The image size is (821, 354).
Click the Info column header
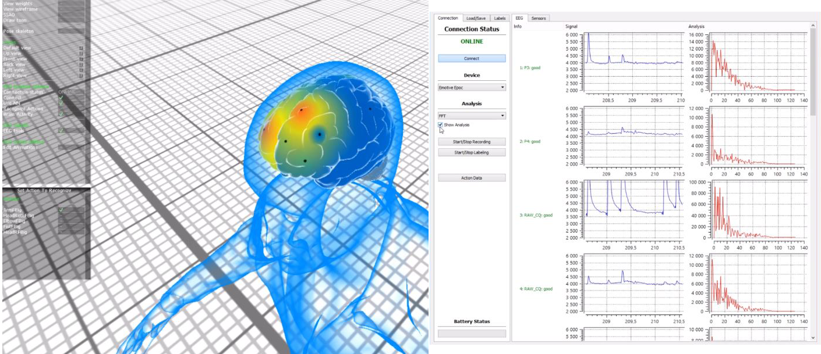(x=518, y=27)
